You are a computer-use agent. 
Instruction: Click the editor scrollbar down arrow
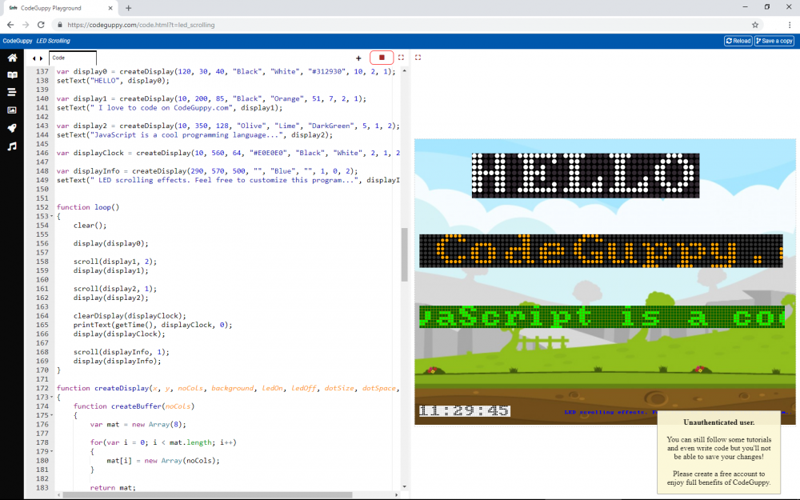pos(405,486)
